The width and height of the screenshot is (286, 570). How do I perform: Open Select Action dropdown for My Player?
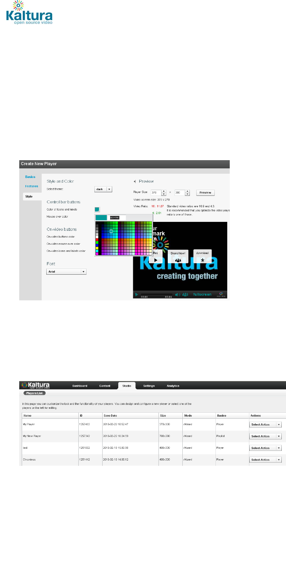pos(265,425)
